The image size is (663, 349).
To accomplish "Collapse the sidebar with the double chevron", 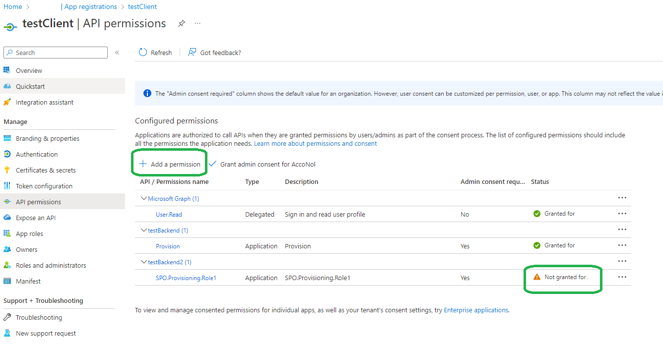I will point(117,53).
